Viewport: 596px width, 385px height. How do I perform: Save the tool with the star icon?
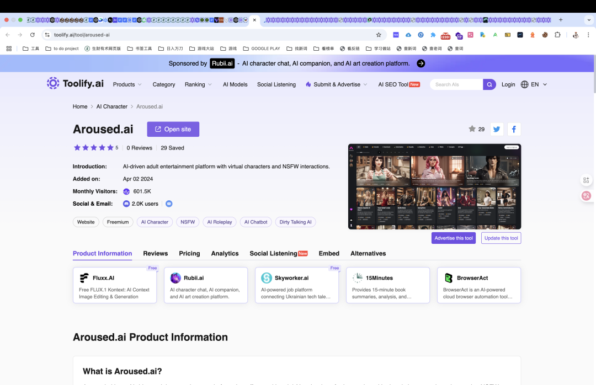pyautogui.click(x=472, y=129)
